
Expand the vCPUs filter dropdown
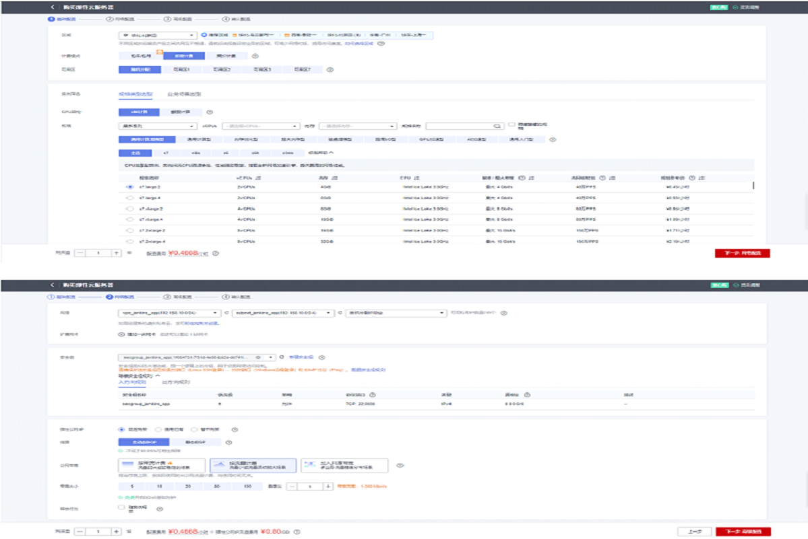point(260,126)
